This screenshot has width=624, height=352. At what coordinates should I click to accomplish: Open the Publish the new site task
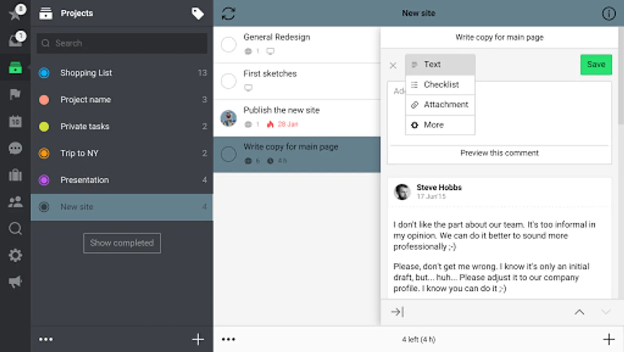297,118
